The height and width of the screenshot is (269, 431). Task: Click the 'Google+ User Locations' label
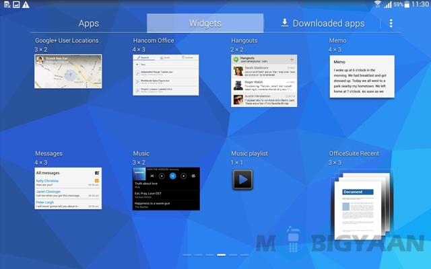point(67,40)
